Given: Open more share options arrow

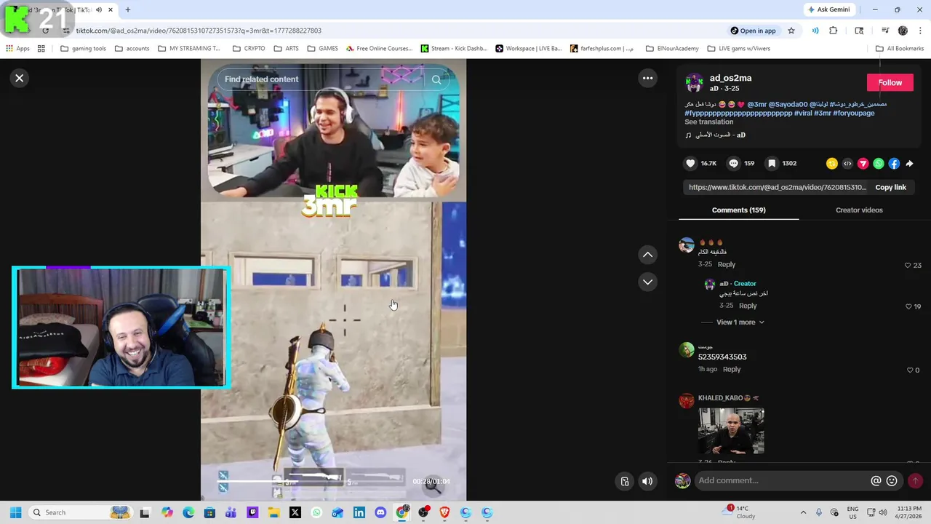Looking at the screenshot, I should coord(909,164).
